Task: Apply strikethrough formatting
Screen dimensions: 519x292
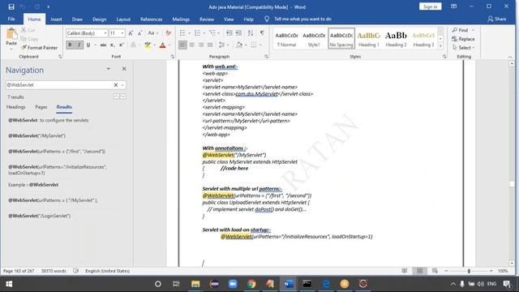Action: pos(103,45)
